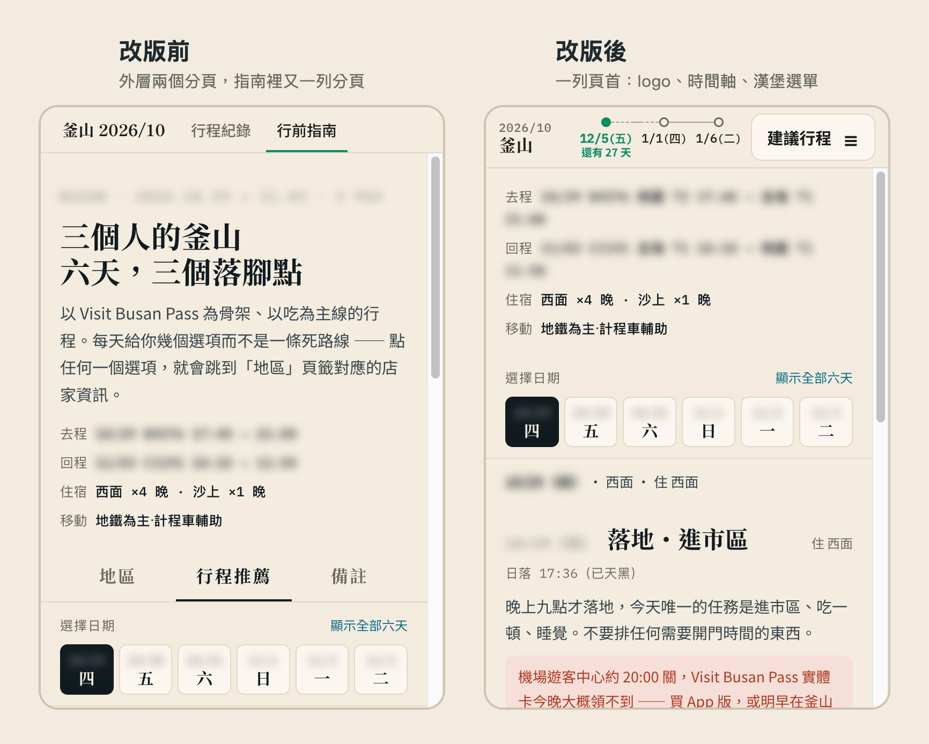
Task: Pick the 六 day button in the 改版後 panel
Action: tap(650, 422)
